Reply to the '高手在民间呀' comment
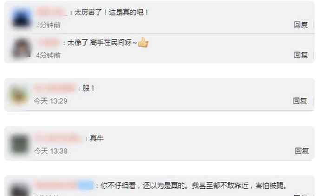 click(x=301, y=55)
